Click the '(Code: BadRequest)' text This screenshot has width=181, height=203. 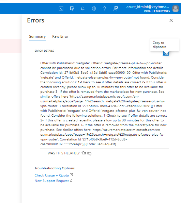(x=101, y=144)
